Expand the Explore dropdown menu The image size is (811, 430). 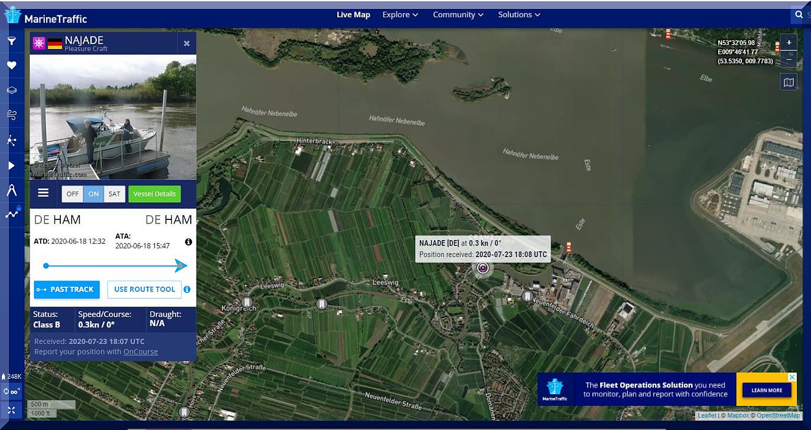[400, 15]
